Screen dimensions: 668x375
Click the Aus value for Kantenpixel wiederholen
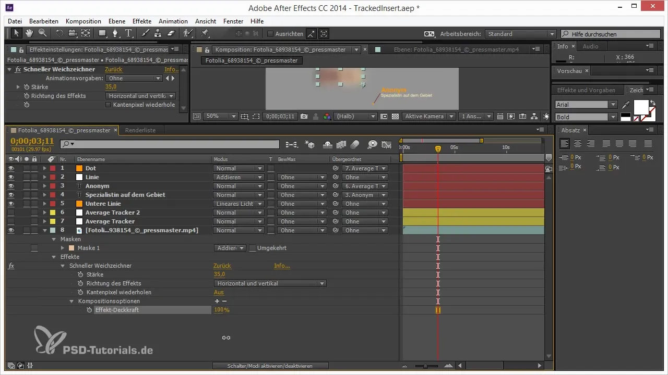click(219, 292)
